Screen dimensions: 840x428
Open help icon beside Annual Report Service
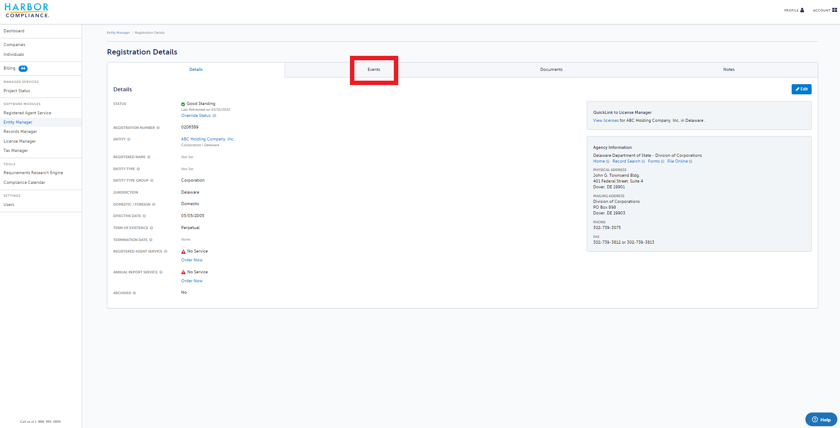click(x=161, y=272)
